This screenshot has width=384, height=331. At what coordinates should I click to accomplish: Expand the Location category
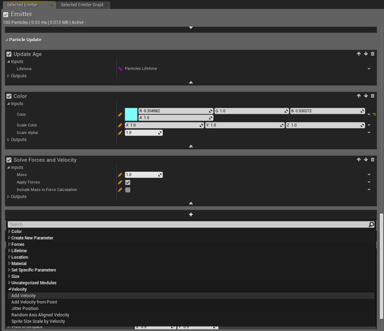coord(9,257)
